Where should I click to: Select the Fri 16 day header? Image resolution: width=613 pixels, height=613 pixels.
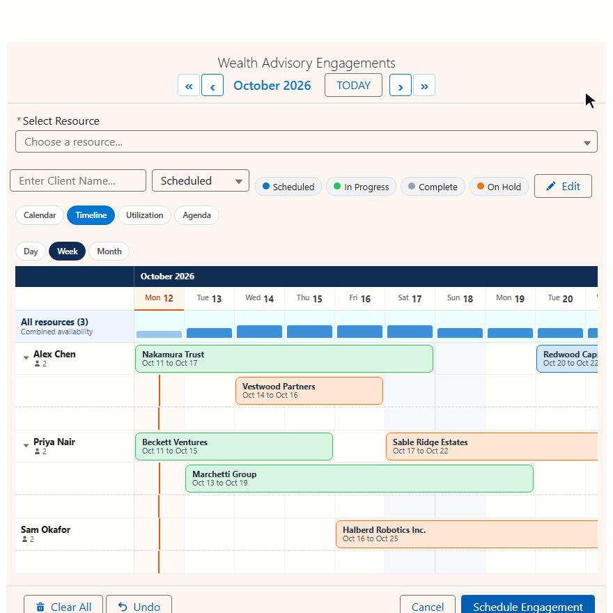359,298
